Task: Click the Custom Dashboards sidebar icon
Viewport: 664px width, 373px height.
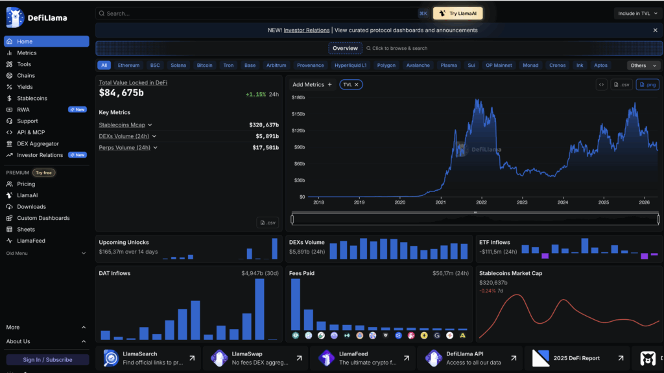Action: point(10,218)
